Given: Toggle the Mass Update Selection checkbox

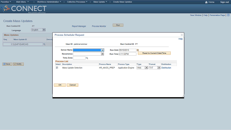Looking at the screenshot, I should click(x=57, y=68).
